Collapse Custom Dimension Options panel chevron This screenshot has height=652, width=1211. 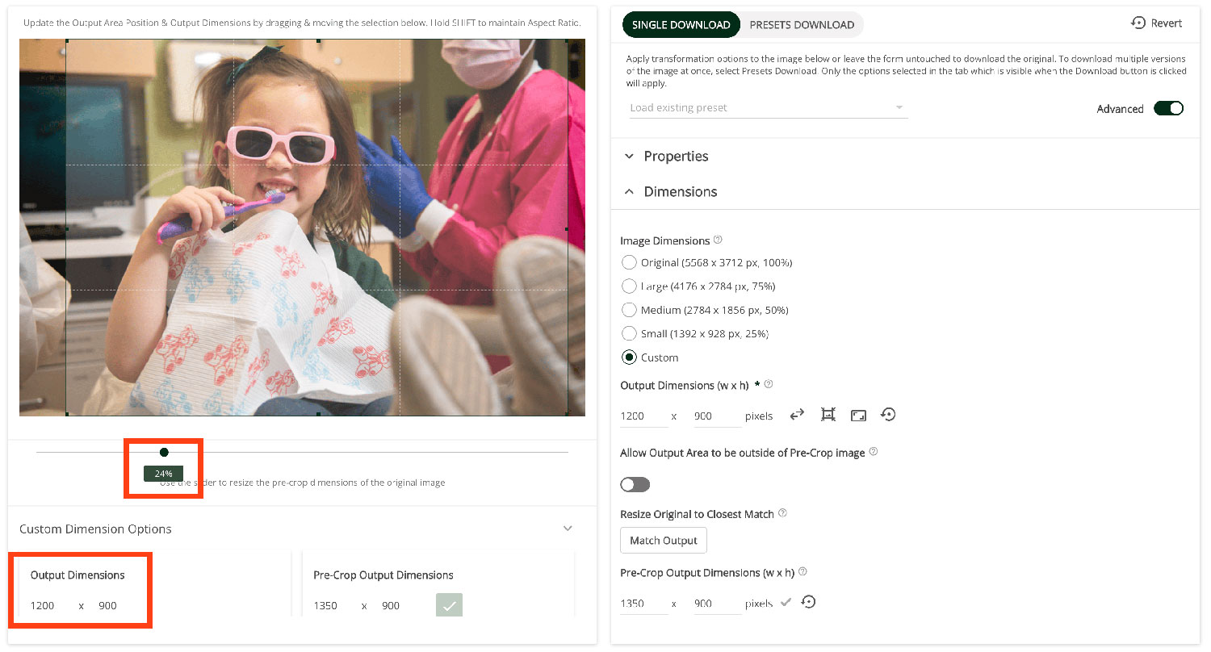click(568, 529)
